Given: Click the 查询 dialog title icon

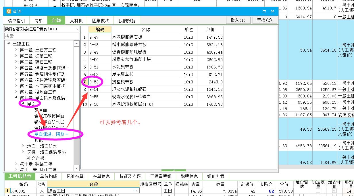Looking at the screenshot, I should point(9,11).
